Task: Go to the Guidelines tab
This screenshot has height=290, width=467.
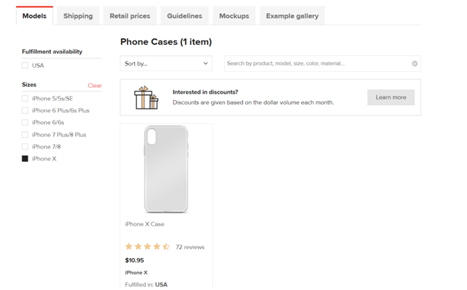Action: (184, 16)
